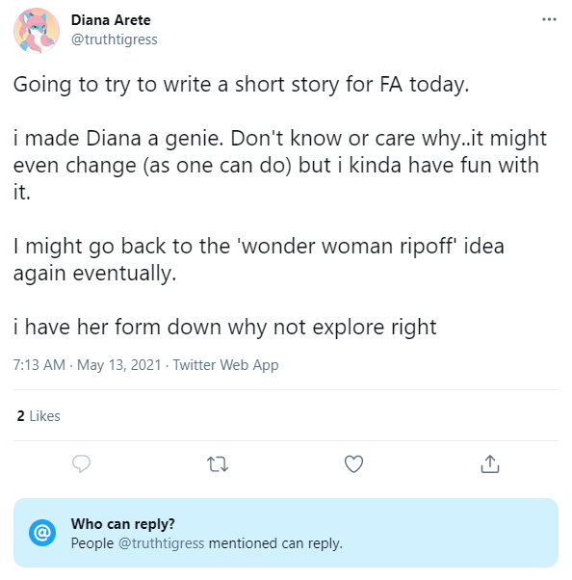The height and width of the screenshot is (580, 572).
Task: Retweet this post using the retweet icon
Action: (x=218, y=464)
